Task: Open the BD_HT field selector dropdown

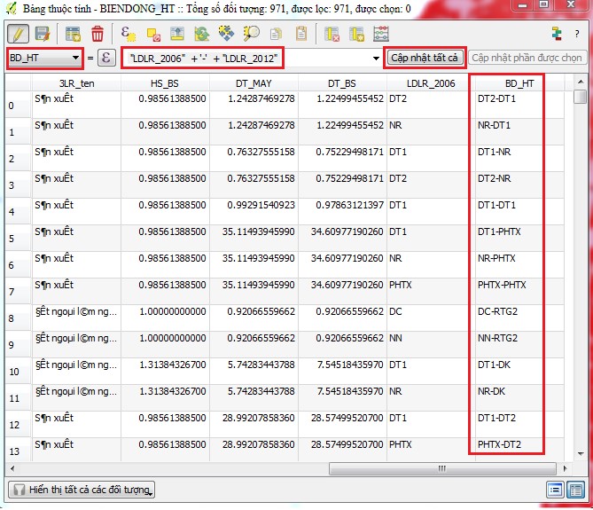Action: pos(44,58)
